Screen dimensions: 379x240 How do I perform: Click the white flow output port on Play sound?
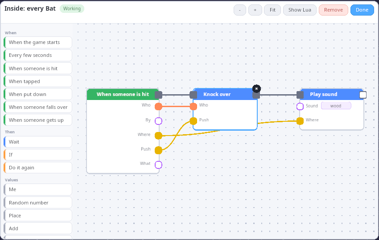(x=363, y=95)
